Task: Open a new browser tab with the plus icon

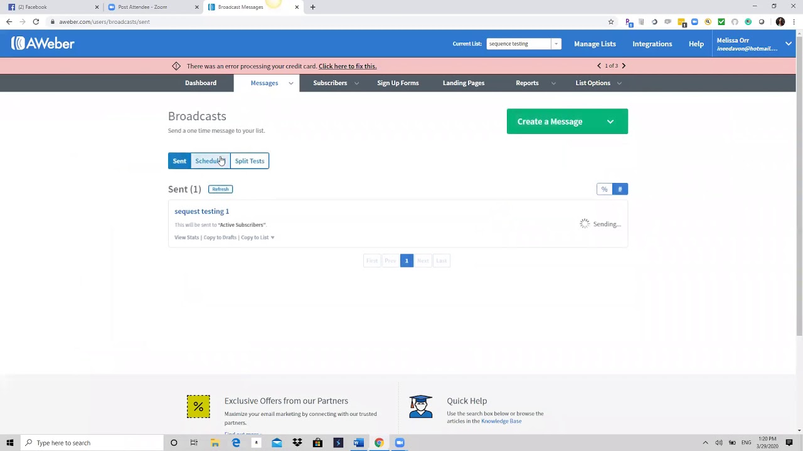Action: (x=313, y=7)
